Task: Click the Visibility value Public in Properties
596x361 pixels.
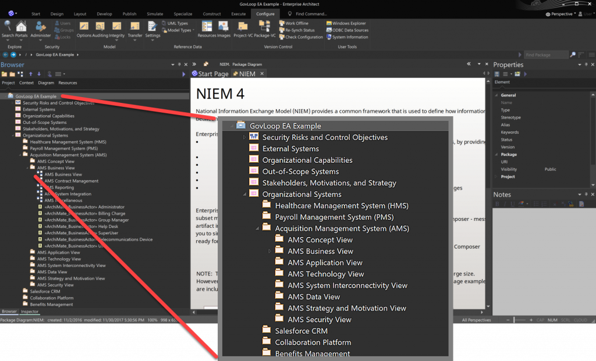Action: point(550,169)
